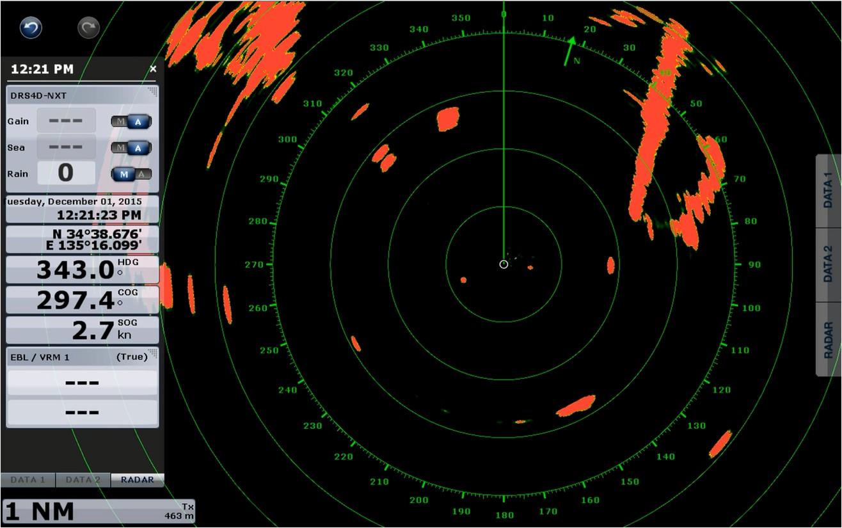The image size is (842, 528).
Task: Toggle Rain manual/auto switch
Action: point(131,174)
